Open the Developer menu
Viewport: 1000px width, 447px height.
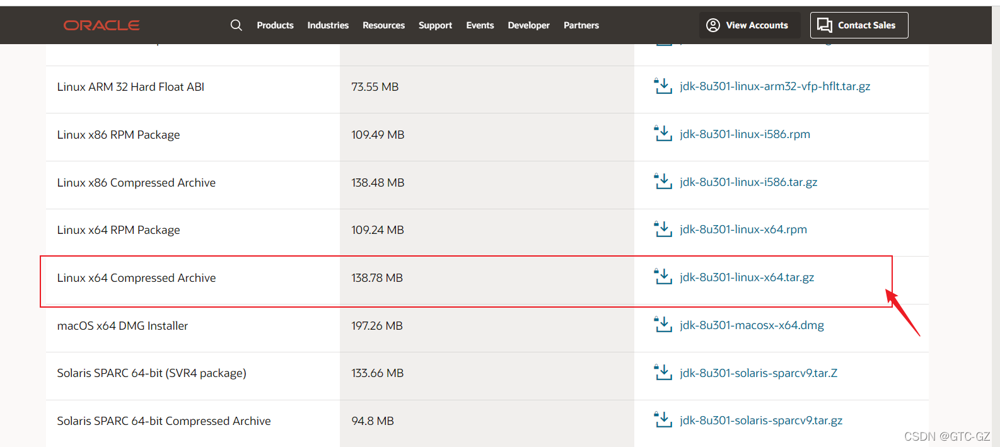point(528,25)
